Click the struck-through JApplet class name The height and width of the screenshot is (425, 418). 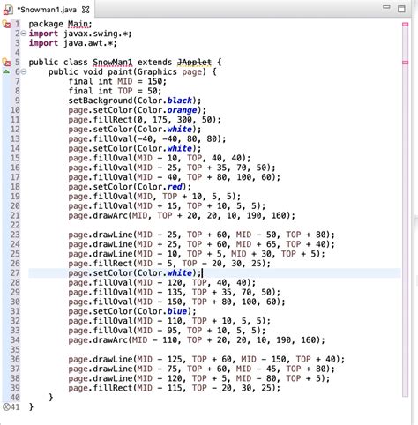[x=194, y=62]
